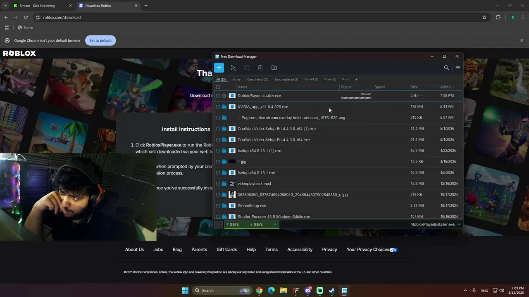This screenshot has width=529, height=297.
Task: Open Chrome three-dot menu
Action: tap(523, 17)
